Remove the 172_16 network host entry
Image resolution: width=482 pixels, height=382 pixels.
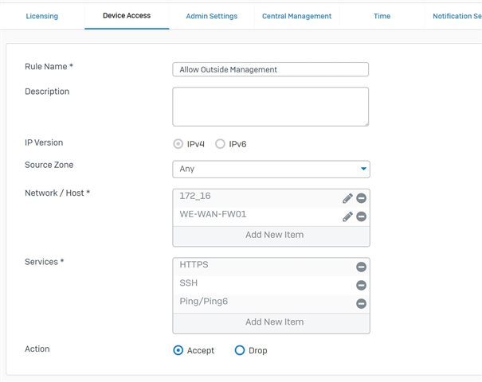pos(361,198)
